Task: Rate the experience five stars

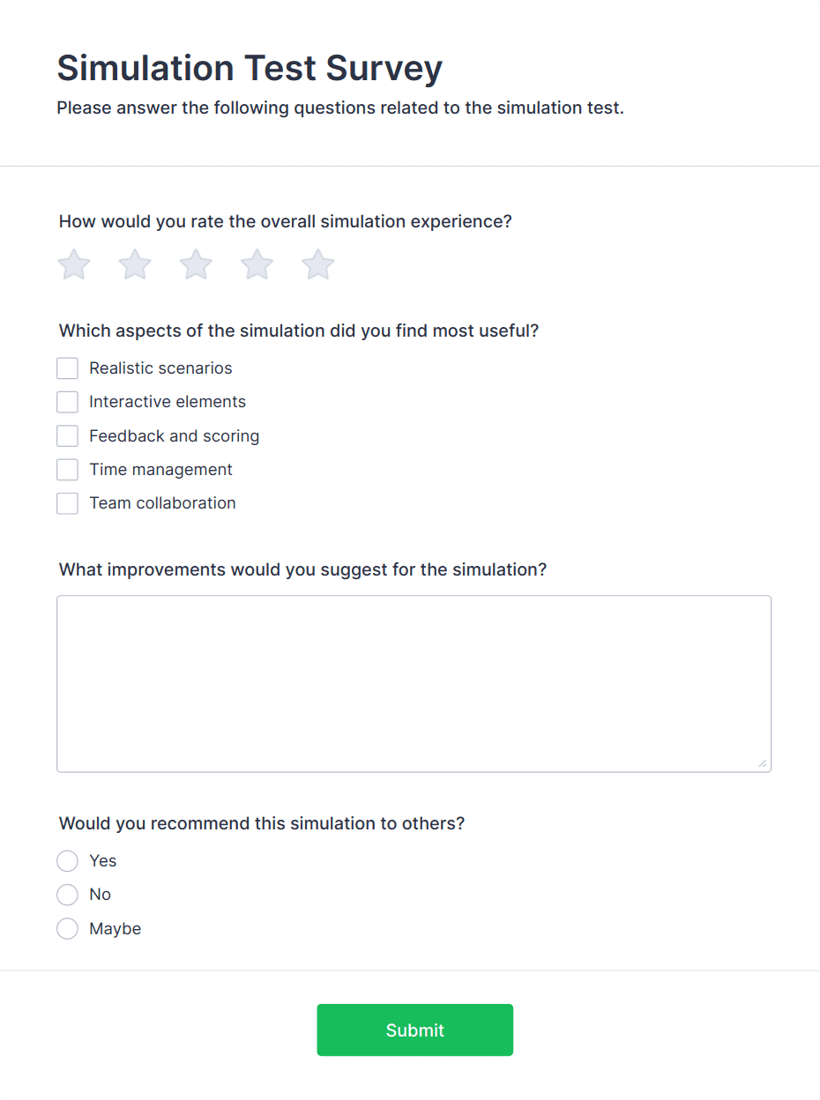Action: pos(318,264)
